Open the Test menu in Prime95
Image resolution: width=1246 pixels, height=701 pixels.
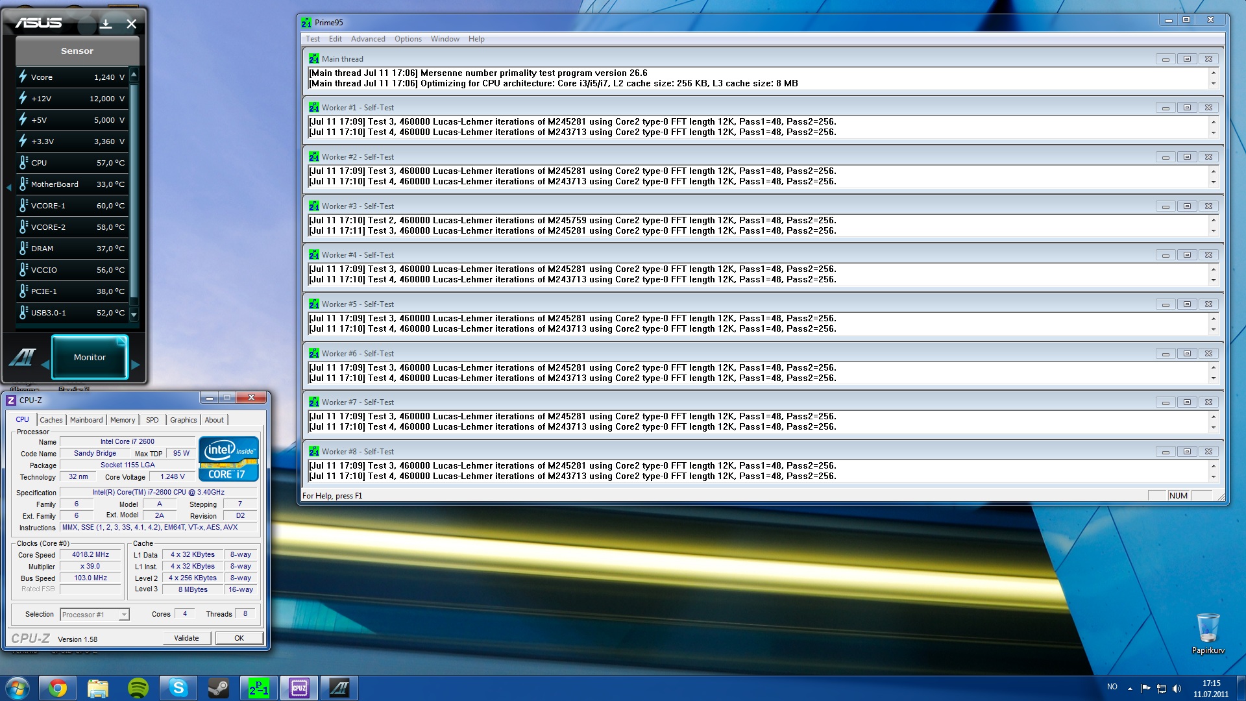[x=313, y=39]
